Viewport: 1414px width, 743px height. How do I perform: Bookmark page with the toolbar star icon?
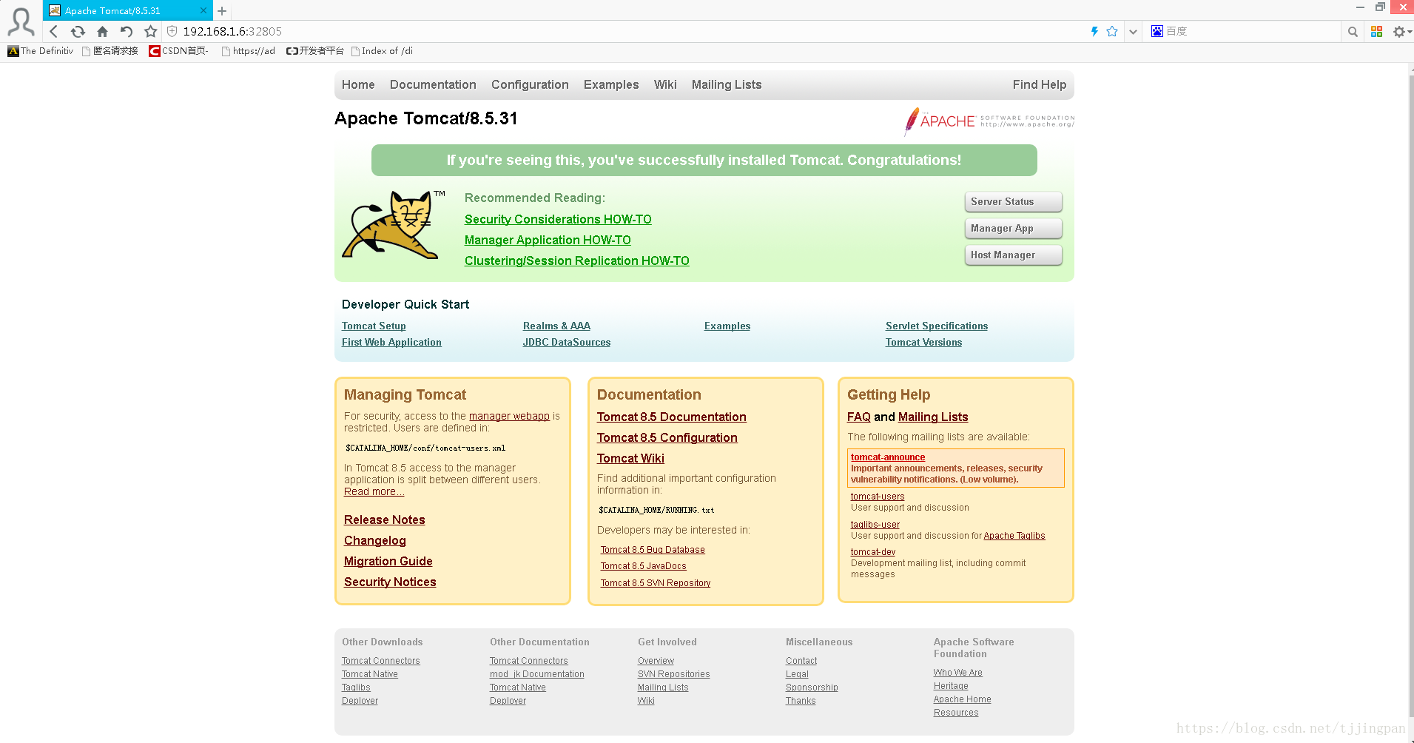(x=151, y=31)
